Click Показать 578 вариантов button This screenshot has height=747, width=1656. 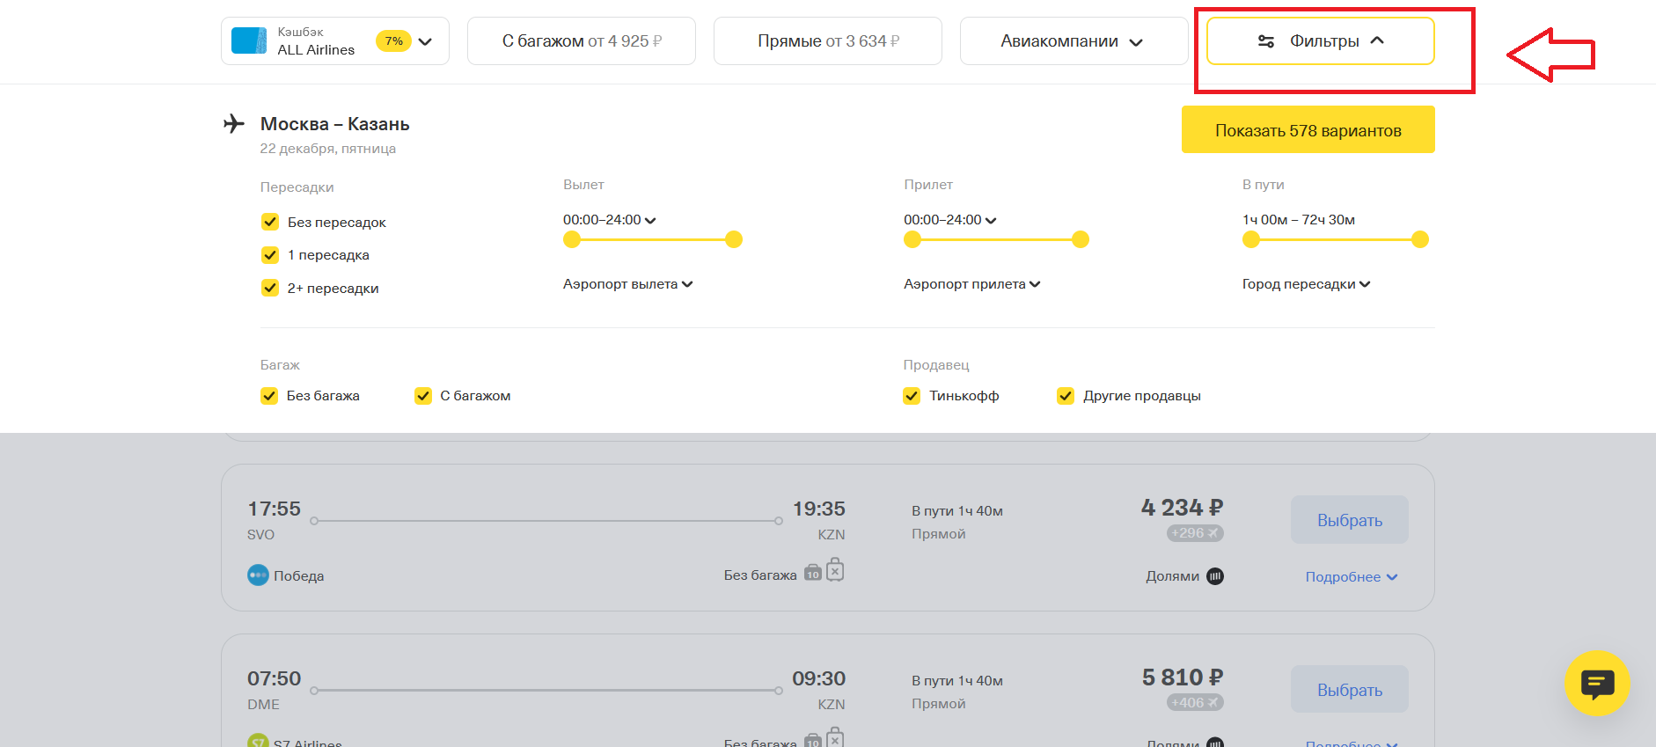coord(1308,130)
